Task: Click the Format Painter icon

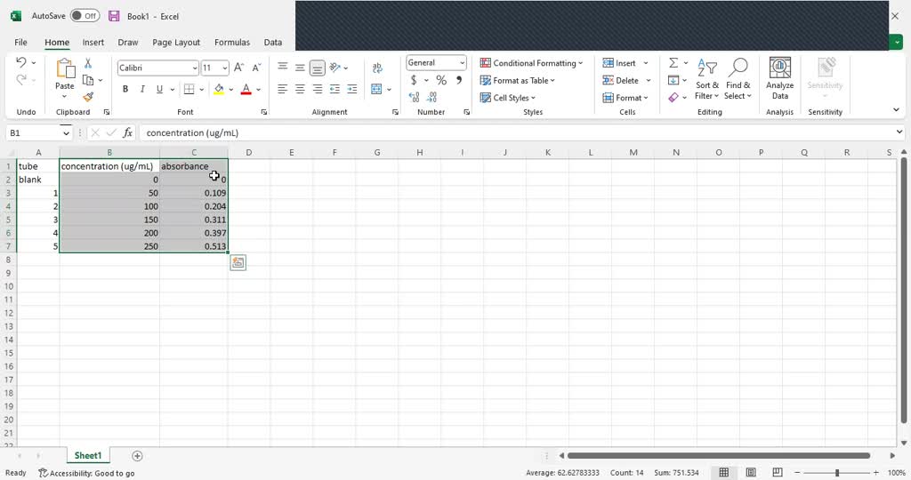Action: click(x=88, y=97)
